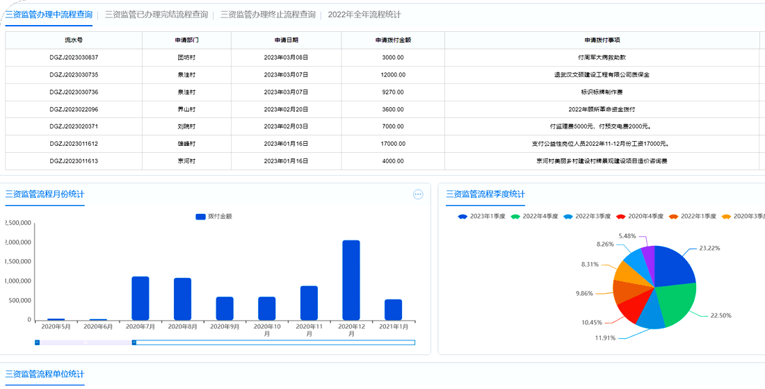Select serial number DGZJ2023030837
The image size is (765, 389).
(x=74, y=58)
